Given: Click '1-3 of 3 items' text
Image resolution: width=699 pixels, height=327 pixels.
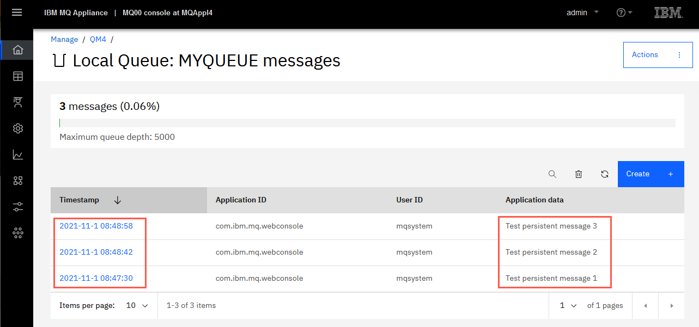Looking at the screenshot, I should 191,306.
